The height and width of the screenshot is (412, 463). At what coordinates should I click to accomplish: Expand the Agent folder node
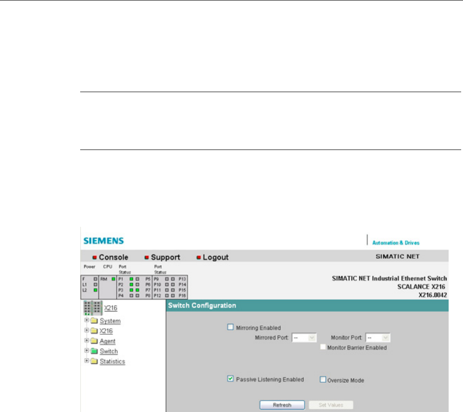point(87,340)
